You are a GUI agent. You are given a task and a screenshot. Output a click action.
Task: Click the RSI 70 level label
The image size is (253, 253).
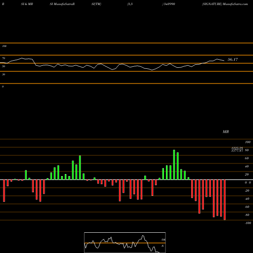pyautogui.click(x=4, y=58)
